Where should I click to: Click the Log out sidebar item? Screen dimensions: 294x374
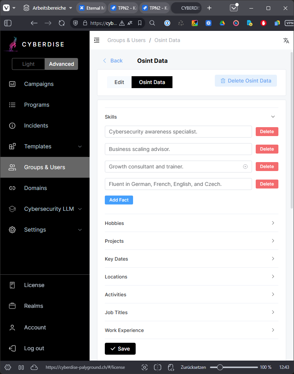[34, 348]
